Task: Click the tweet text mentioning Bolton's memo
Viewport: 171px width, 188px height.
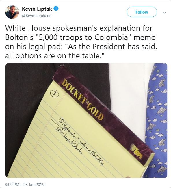Action: click(81, 42)
